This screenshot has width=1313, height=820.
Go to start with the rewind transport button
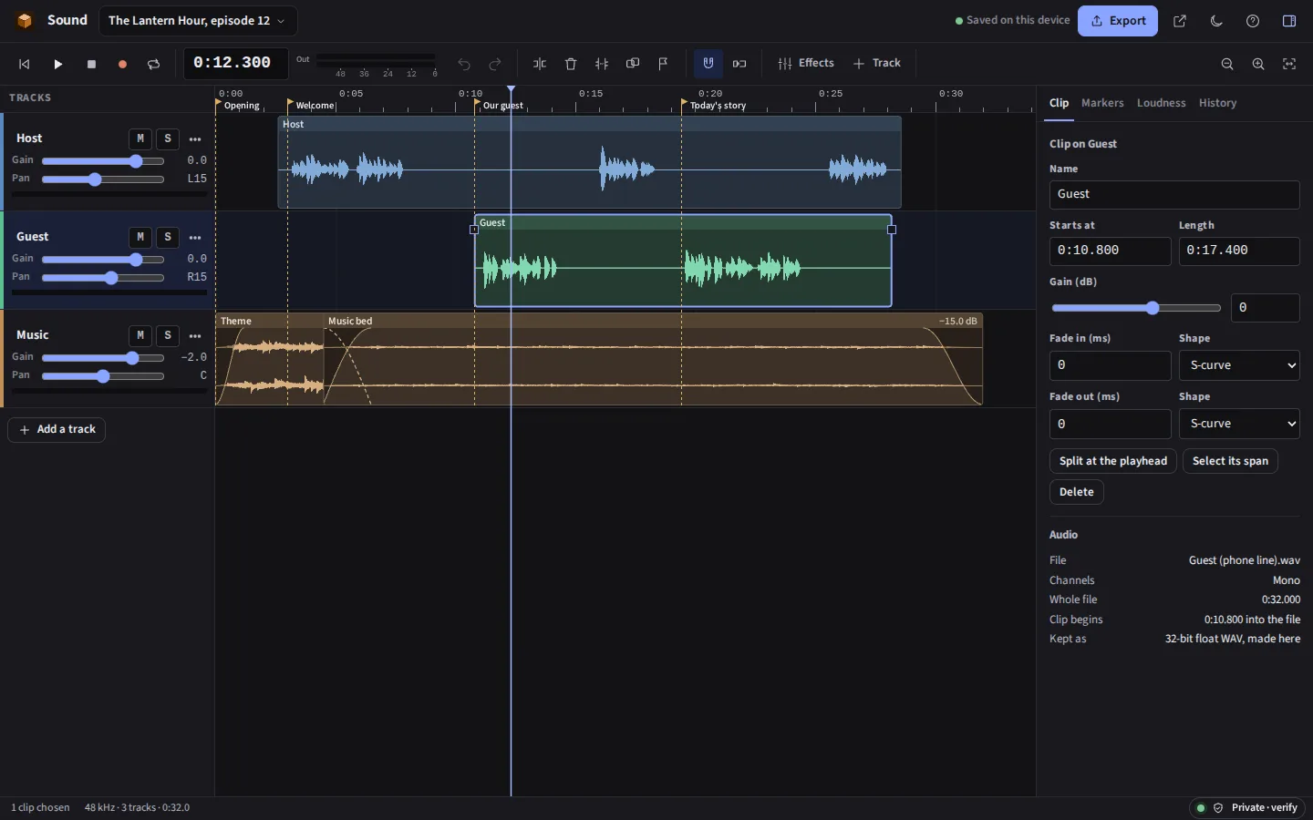25,64
